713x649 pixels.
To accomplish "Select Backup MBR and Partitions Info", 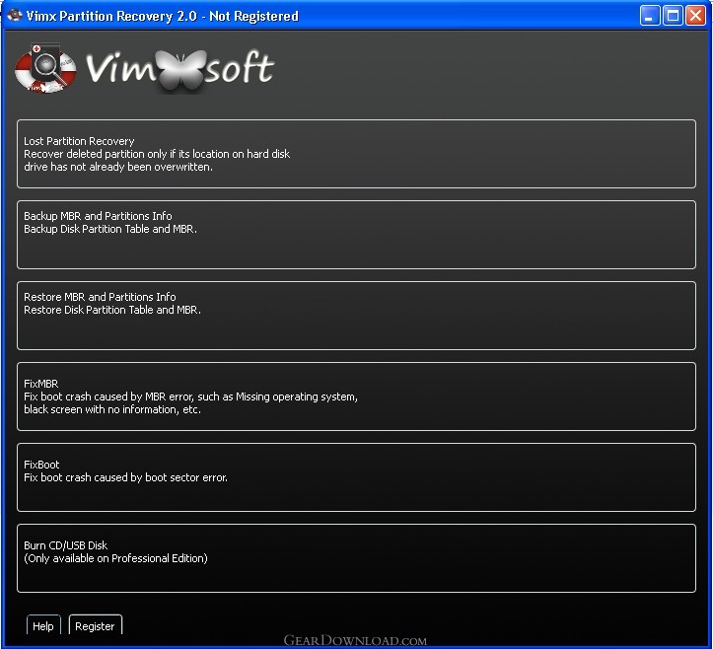I will tap(356, 235).
